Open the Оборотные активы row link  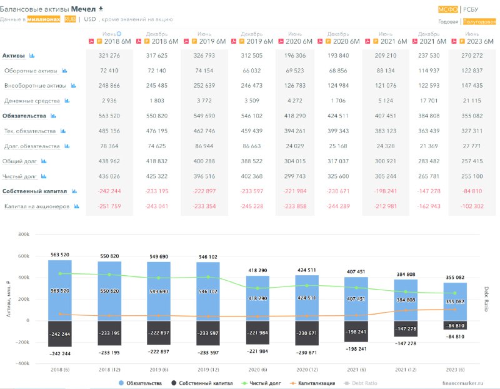click(31, 71)
